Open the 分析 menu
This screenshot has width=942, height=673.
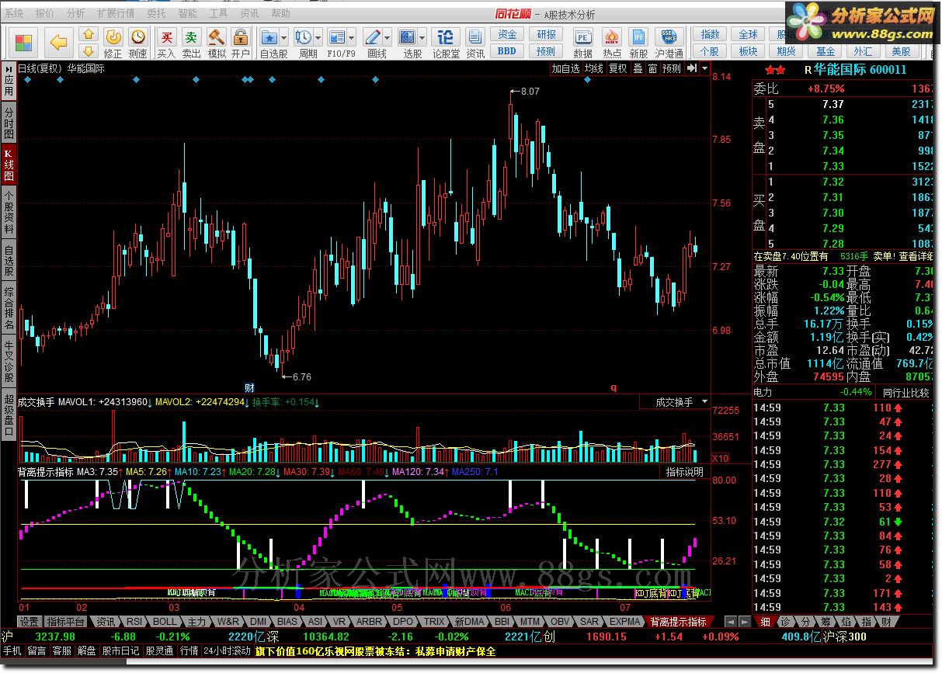click(76, 13)
